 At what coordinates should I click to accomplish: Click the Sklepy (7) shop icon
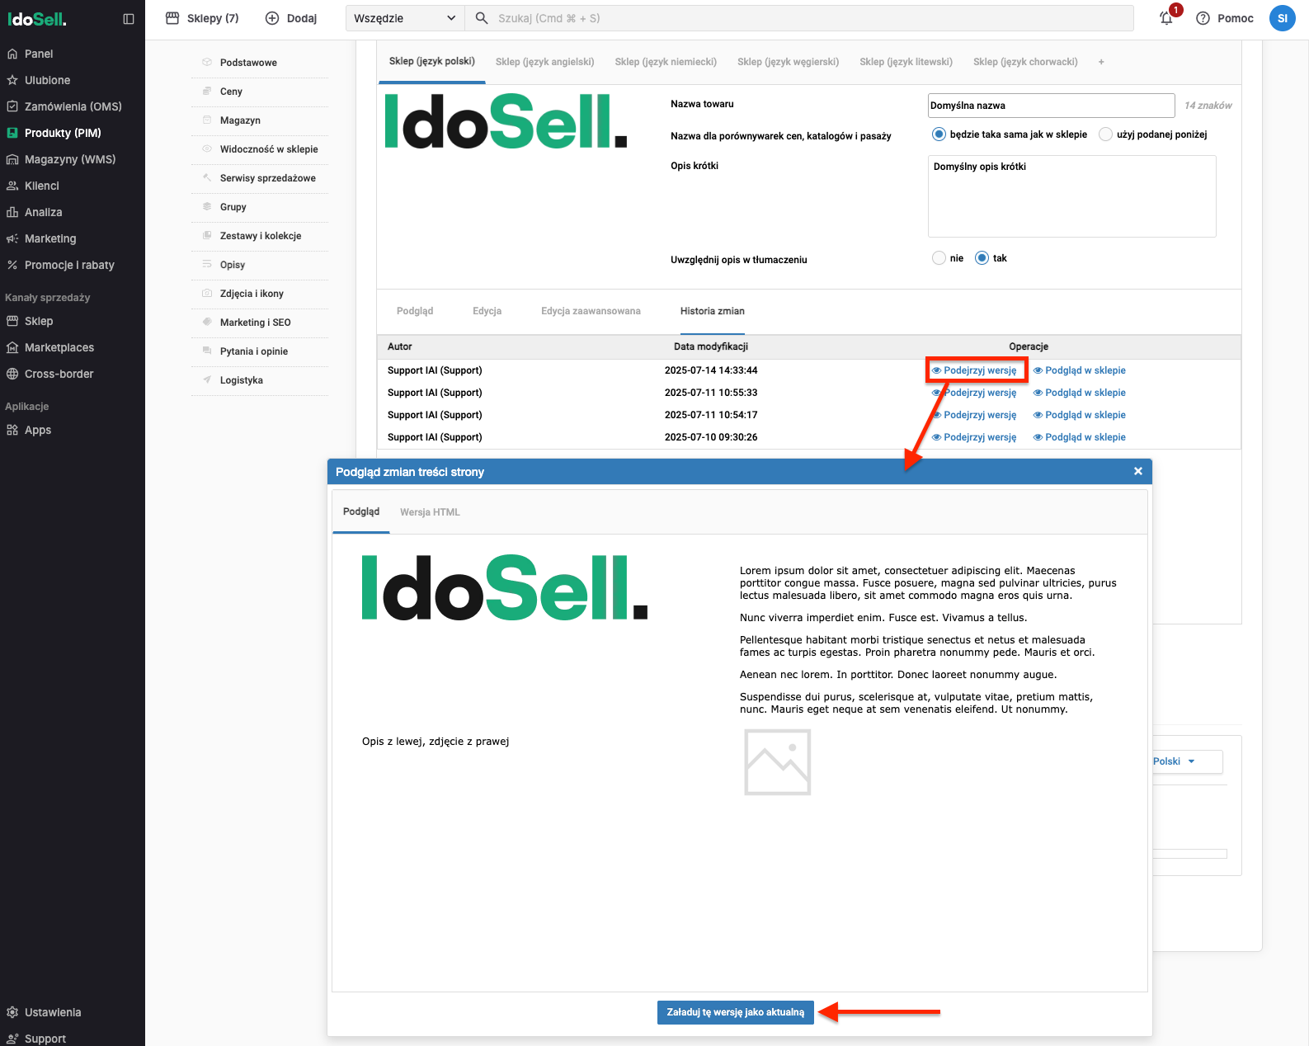[x=172, y=18]
